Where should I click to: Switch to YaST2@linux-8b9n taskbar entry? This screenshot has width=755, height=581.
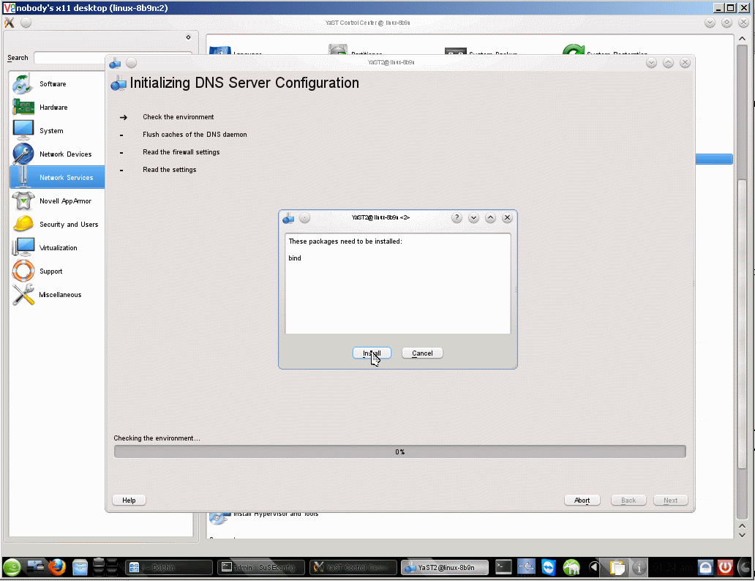445,568
